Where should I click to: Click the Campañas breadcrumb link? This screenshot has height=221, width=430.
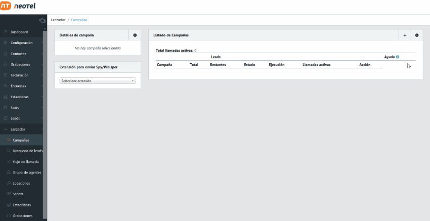pos(79,20)
